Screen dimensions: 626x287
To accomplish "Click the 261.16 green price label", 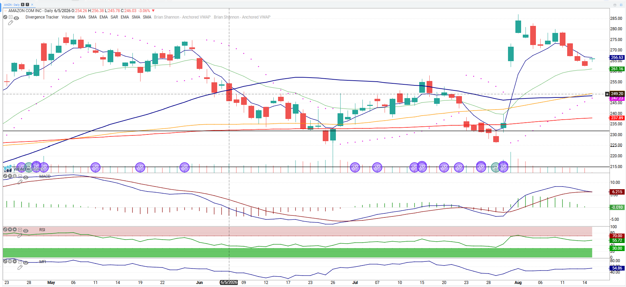I will click(x=617, y=69).
